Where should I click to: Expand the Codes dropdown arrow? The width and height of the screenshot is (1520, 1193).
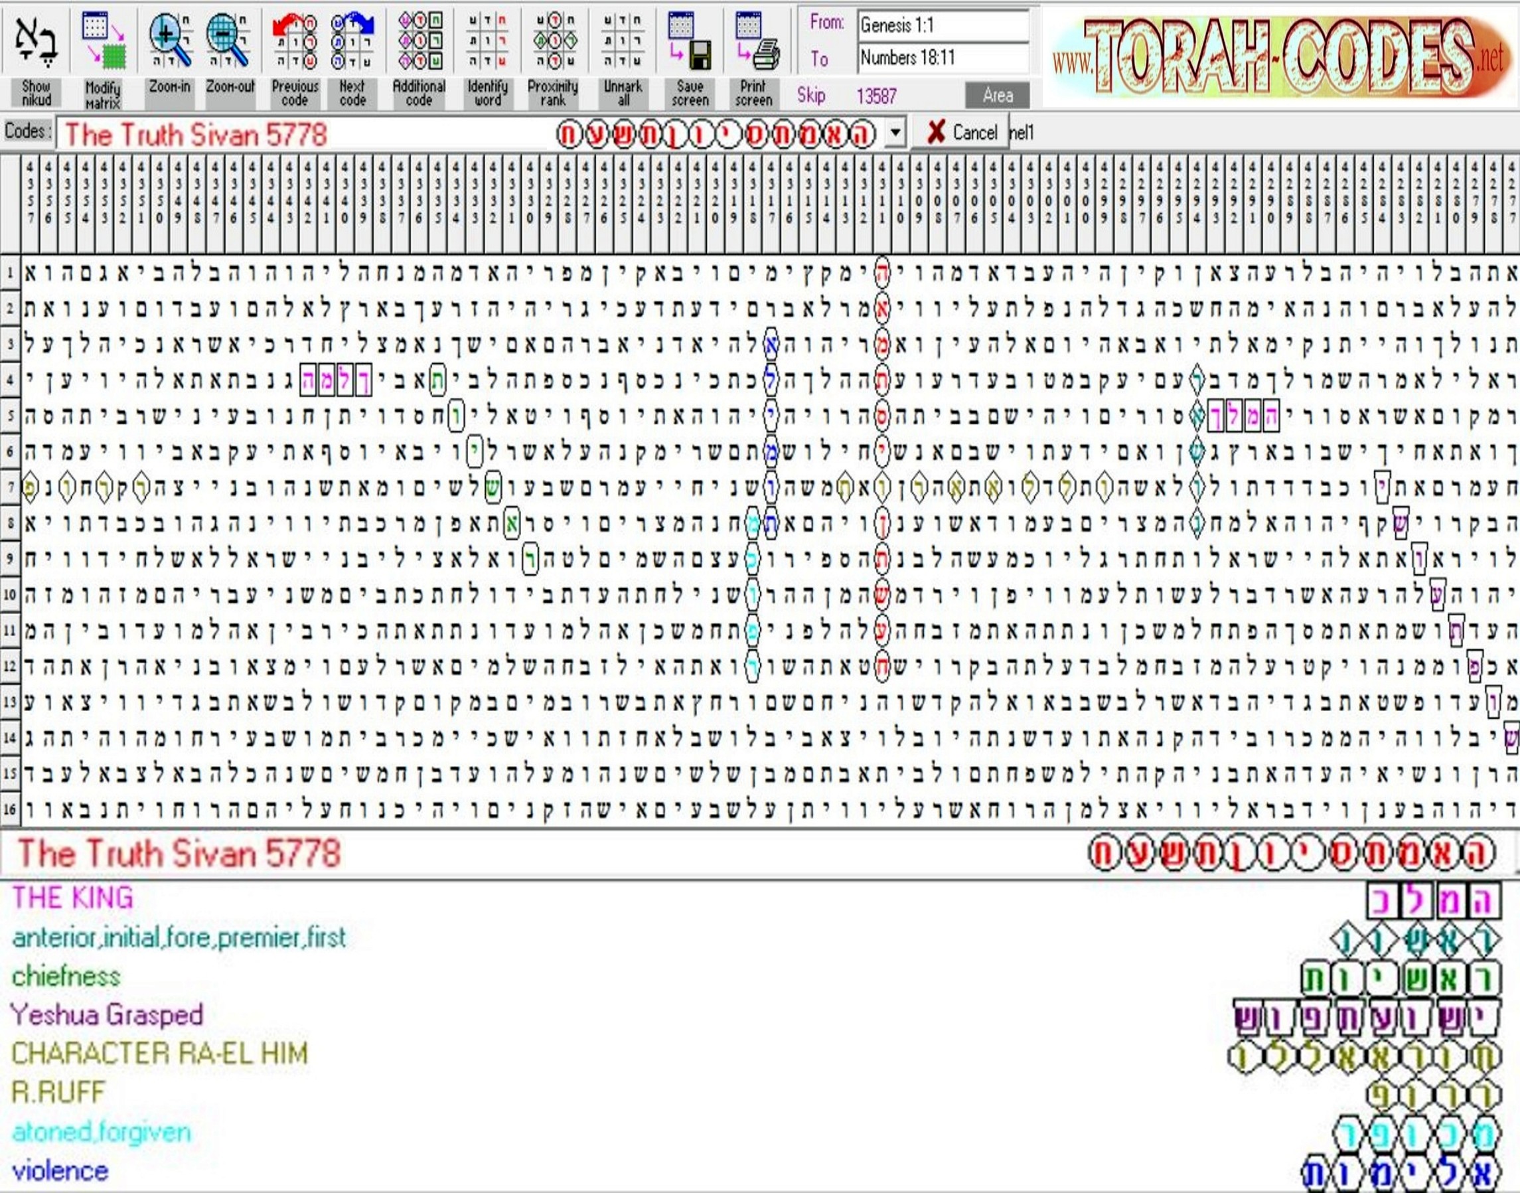[x=895, y=132]
